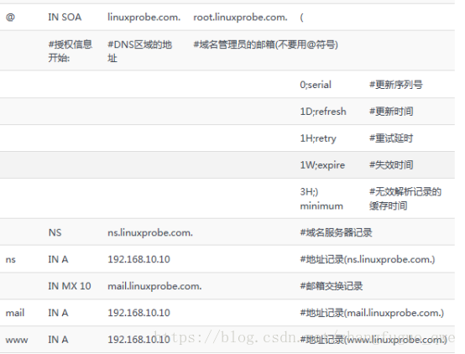
Task: Click '192.168.10.10' in the ns row
Action: pyautogui.click(x=138, y=259)
